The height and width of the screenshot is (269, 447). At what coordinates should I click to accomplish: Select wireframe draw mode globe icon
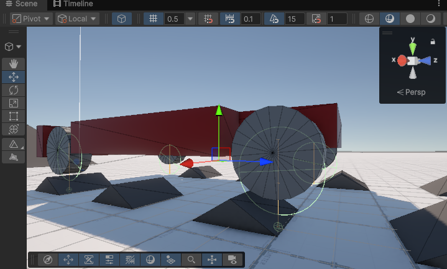tap(369, 19)
